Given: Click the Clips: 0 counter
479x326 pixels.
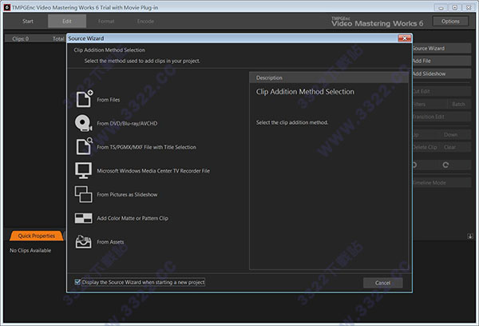Looking at the screenshot, I should pos(21,38).
